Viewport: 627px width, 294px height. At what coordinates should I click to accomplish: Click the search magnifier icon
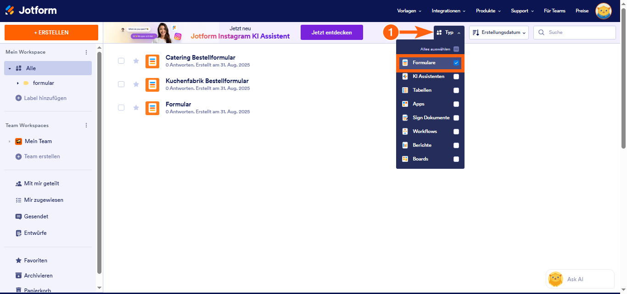[542, 33]
